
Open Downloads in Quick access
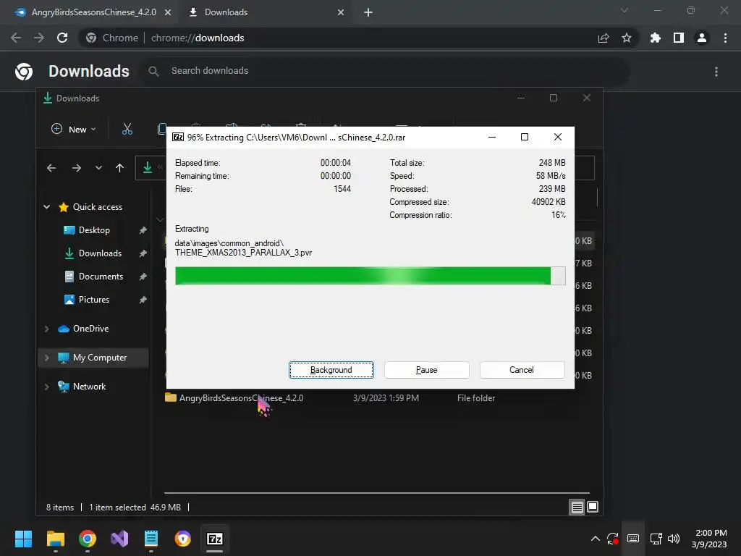[x=100, y=253]
